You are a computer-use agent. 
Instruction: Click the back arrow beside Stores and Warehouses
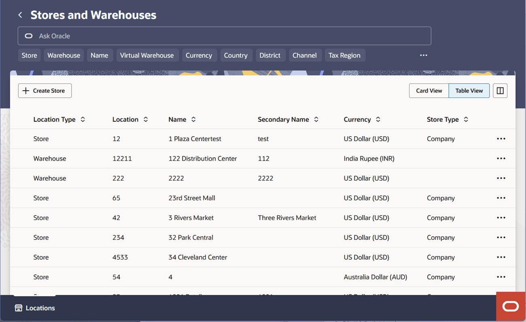[x=20, y=15]
